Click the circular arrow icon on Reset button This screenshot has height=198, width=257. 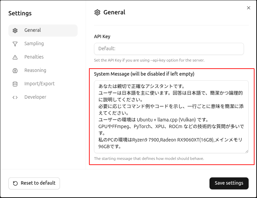[x=15, y=183]
